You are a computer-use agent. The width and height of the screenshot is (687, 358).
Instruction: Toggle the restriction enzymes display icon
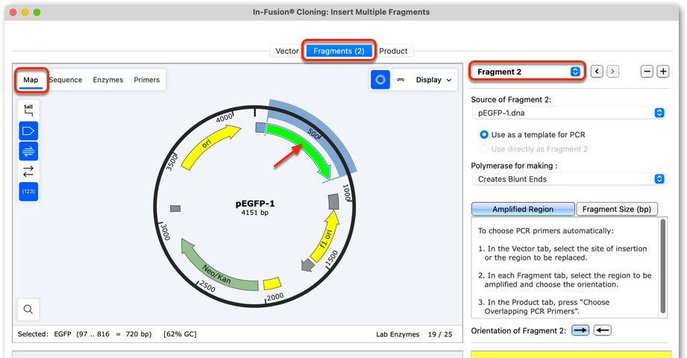click(x=28, y=110)
